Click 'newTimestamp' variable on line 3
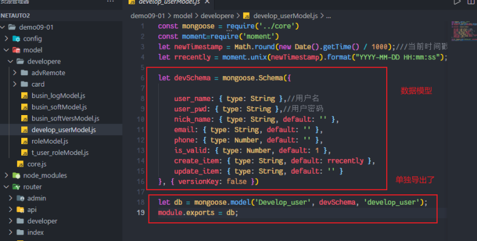The height and width of the screenshot is (241, 477). pyautogui.click(x=198, y=47)
